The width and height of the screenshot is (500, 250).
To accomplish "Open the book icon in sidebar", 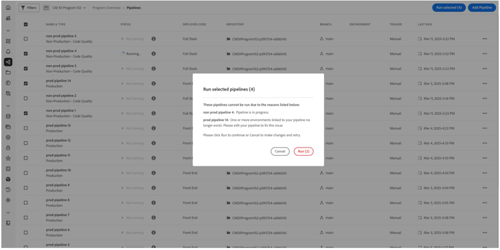I will pos(8,223).
